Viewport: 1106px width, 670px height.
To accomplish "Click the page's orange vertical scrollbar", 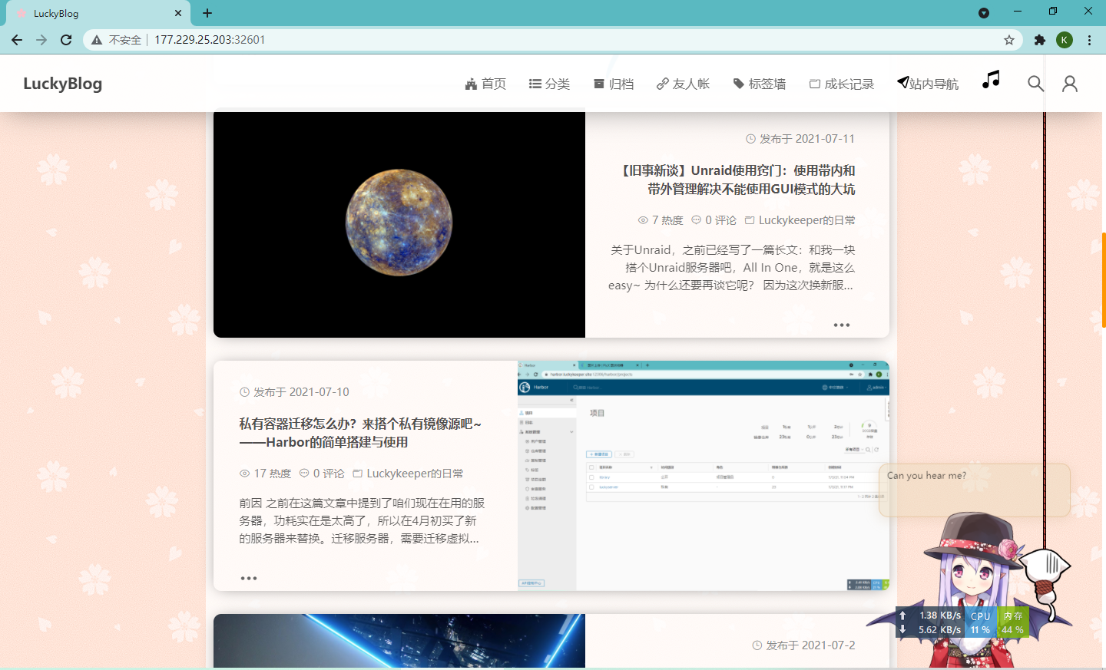I will tap(1104, 280).
